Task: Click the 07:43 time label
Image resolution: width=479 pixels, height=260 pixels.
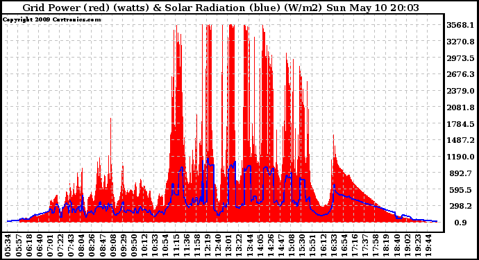Action: pos(71,245)
